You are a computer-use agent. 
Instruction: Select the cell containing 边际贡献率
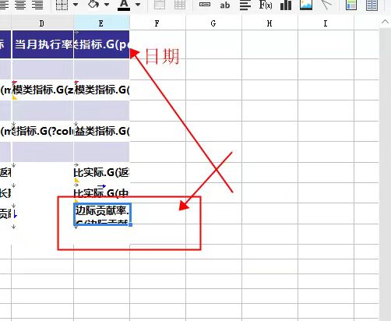pyautogui.click(x=102, y=214)
